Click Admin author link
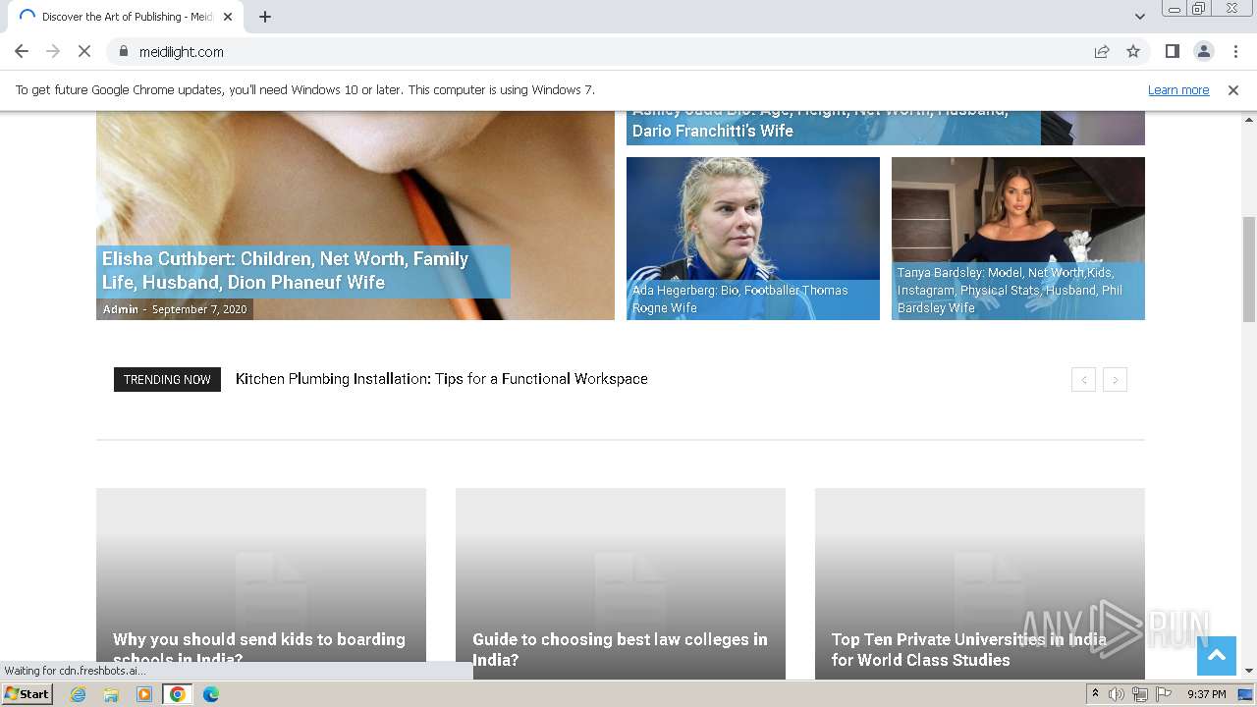 coord(121,309)
